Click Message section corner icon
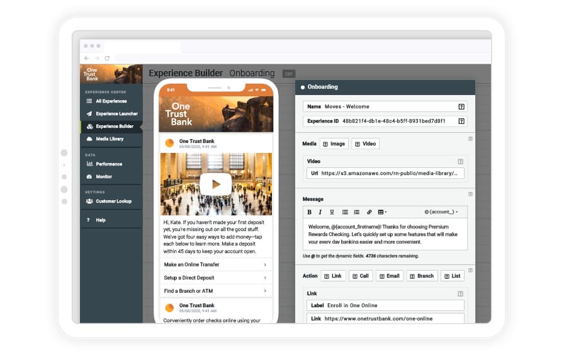The image size is (564, 355). pos(470,194)
